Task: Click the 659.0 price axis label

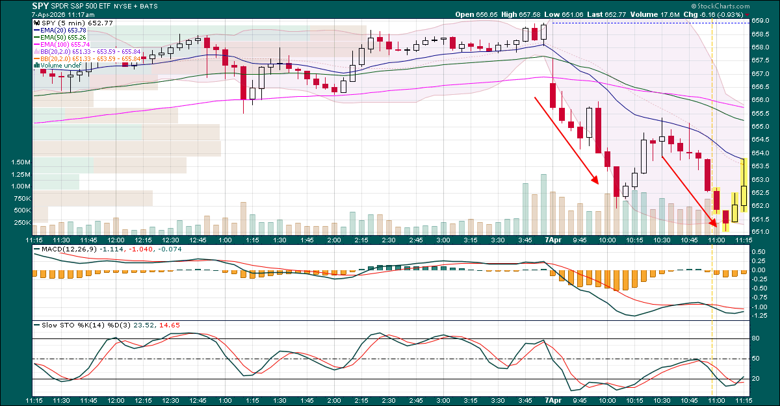Action: [x=760, y=21]
